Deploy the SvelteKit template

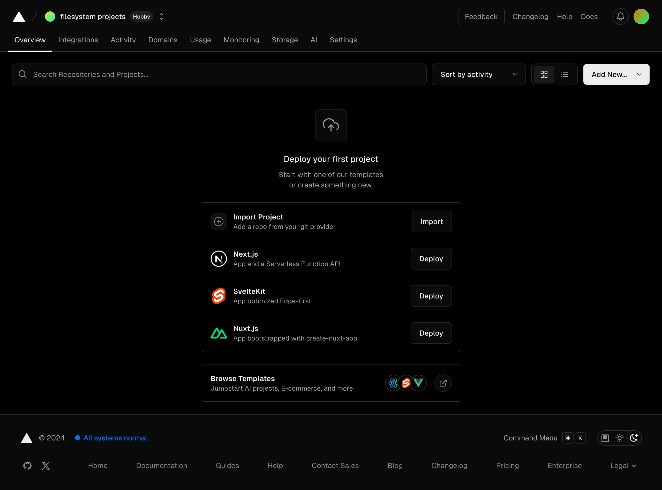click(x=431, y=296)
